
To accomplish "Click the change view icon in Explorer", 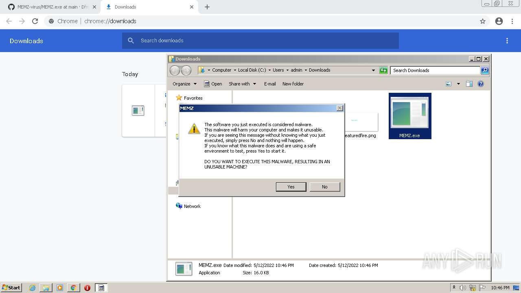I will coord(449,84).
